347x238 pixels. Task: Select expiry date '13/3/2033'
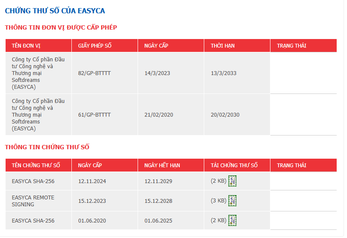224,73
